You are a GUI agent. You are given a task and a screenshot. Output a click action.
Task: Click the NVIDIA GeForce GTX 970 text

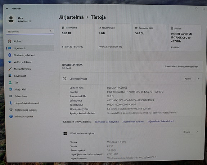point(110,47)
